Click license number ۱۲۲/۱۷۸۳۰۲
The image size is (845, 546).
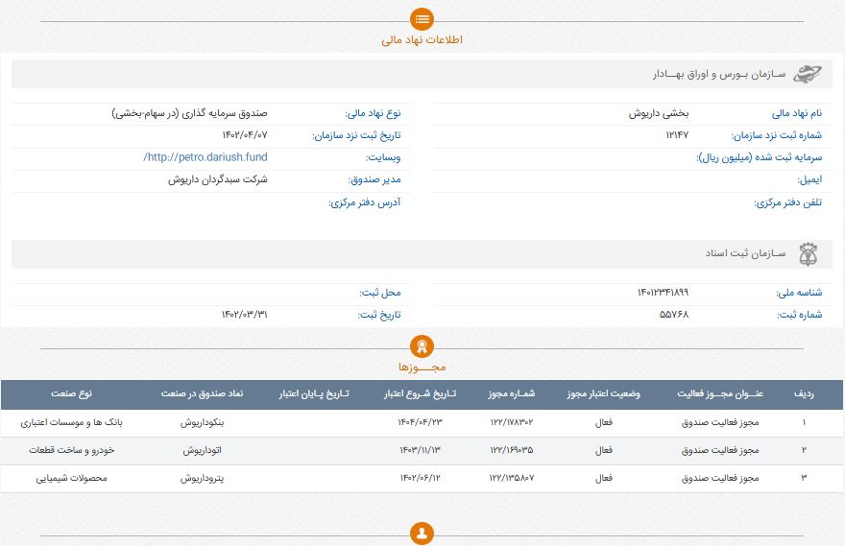512,422
